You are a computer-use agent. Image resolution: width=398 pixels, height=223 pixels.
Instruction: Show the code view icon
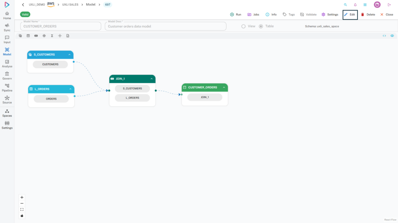(x=384, y=36)
